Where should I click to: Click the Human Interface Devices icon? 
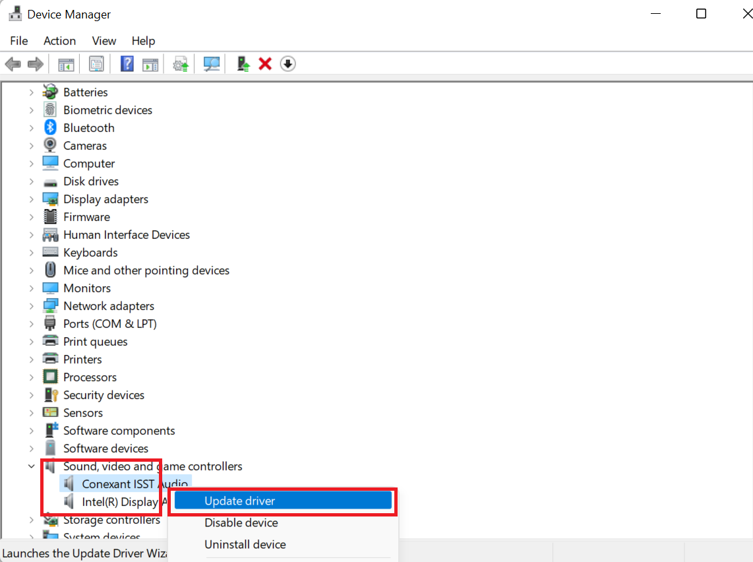(50, 234)
